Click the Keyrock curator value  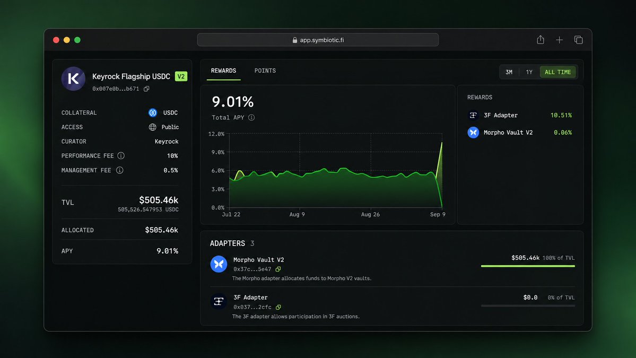[167, 142]
